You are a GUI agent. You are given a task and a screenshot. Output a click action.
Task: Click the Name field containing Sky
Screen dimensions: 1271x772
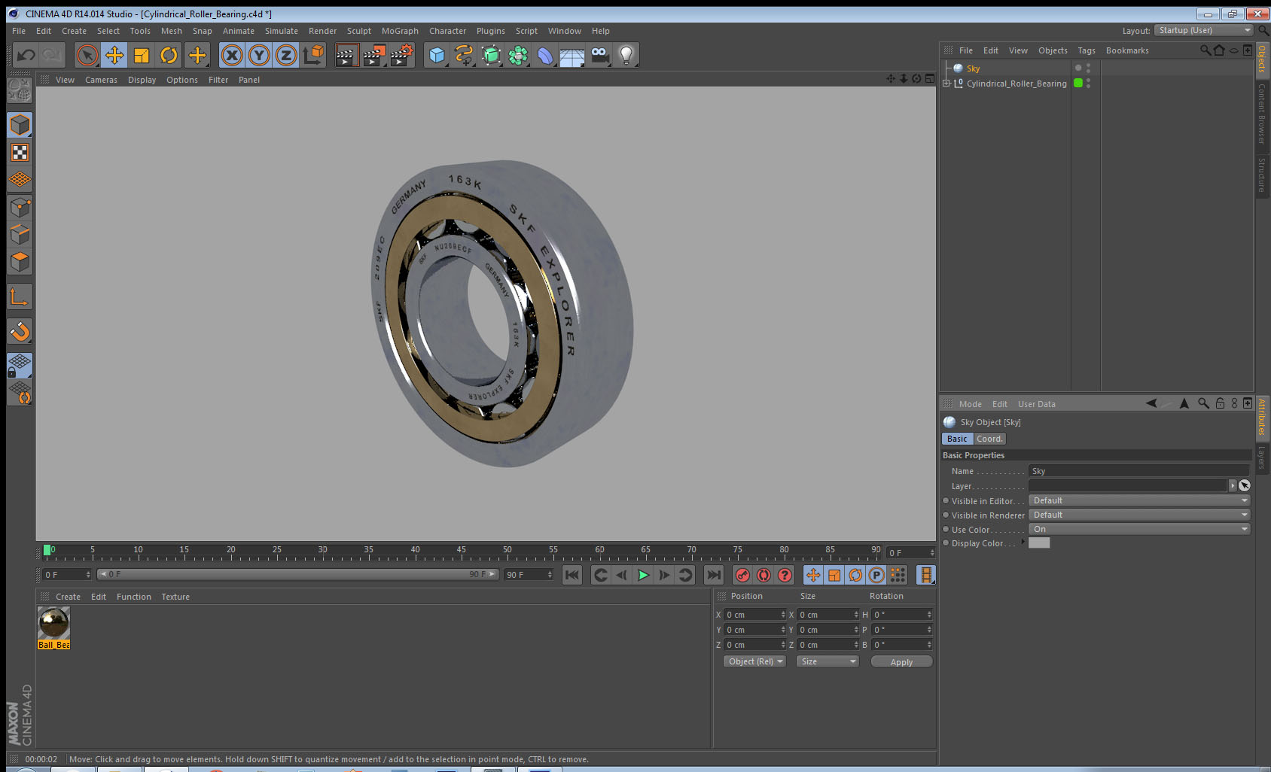(1138, 471)
